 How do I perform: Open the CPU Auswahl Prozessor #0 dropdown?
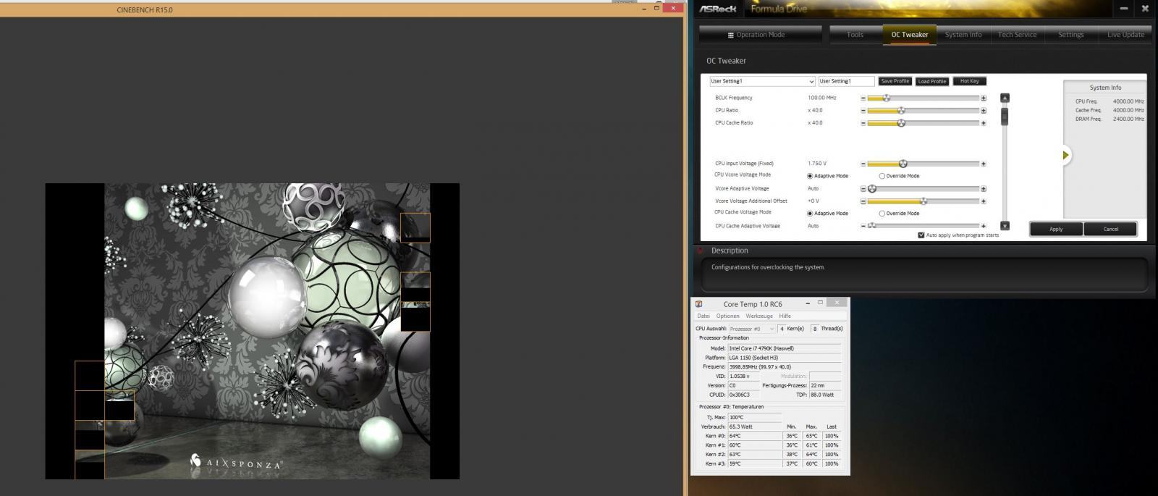coord(752,329)
